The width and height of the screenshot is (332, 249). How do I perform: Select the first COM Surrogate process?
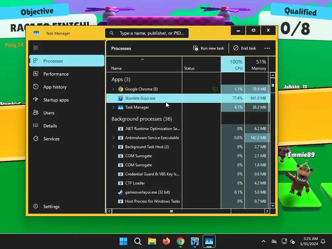[188, 156]
